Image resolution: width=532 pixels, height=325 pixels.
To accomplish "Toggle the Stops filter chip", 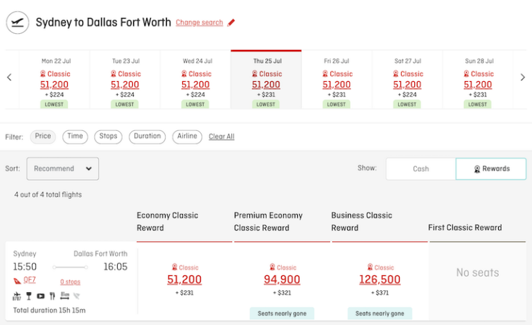I will point(107,137).
